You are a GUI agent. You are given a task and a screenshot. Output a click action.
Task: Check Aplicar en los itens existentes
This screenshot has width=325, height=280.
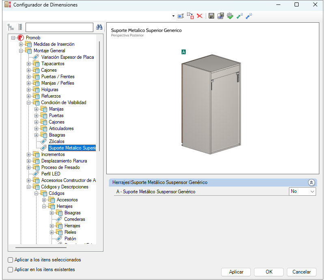click(x=10, y=269)
